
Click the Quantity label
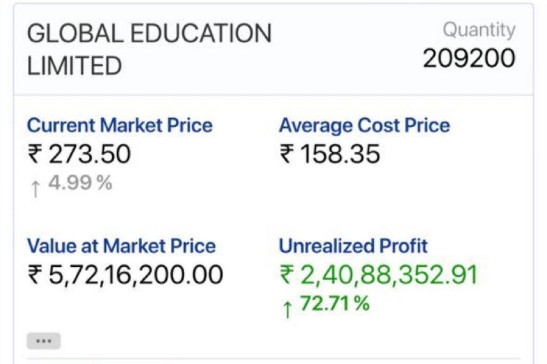479,30
